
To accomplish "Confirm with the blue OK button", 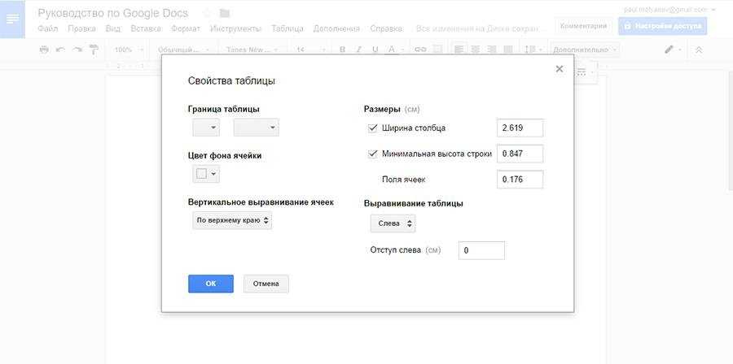I will (211, 284).
